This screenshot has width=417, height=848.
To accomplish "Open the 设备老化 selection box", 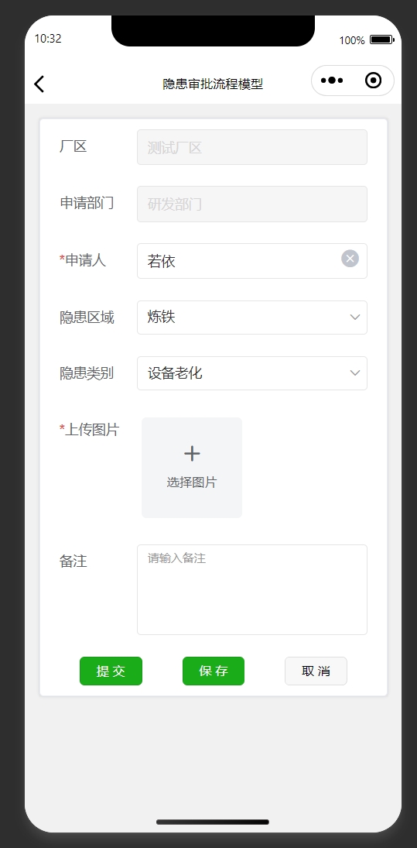I will click(x=251, y=373).
